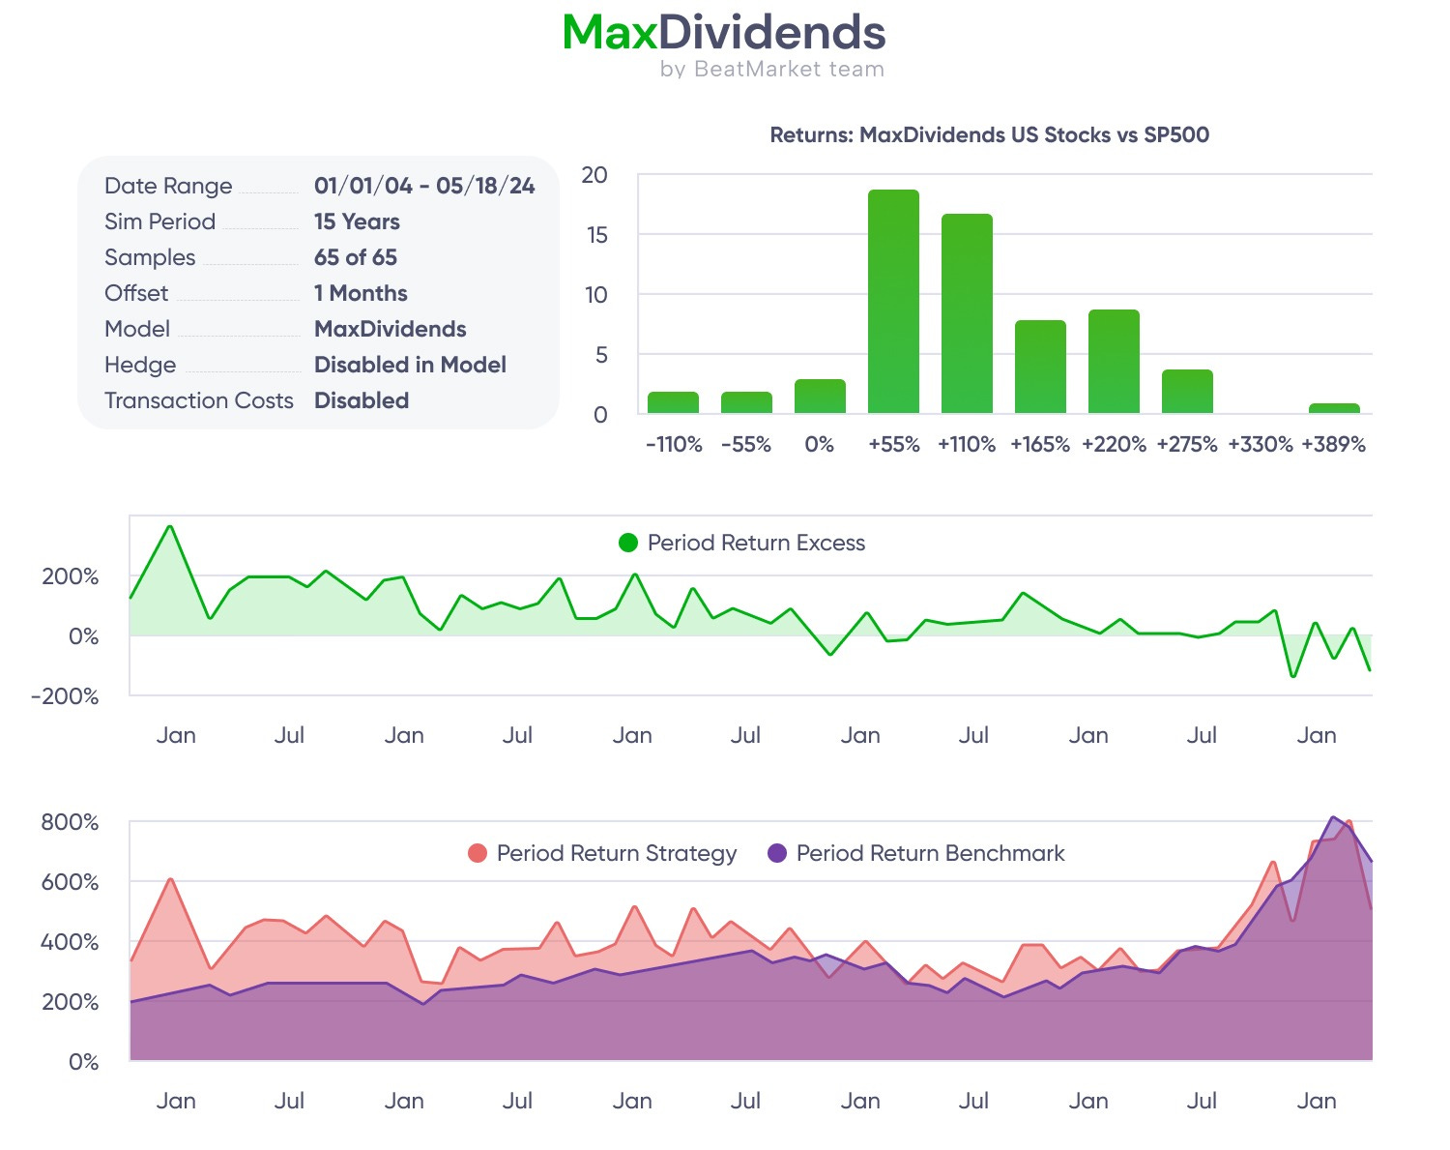This screenshot has width=1450, height=1150.
Task: Click the Period Return Excess legend label
Action: [756, 543]
